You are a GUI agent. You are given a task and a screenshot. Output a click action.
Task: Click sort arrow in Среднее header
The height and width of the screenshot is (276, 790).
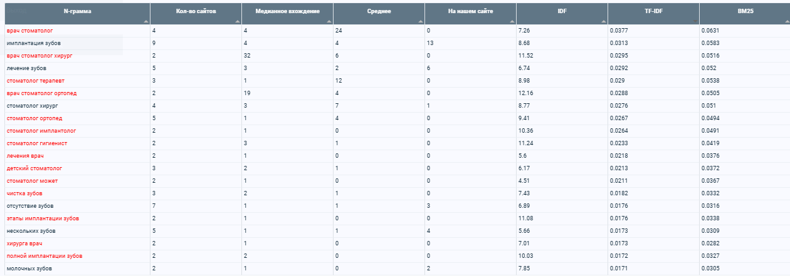[420, 21]
